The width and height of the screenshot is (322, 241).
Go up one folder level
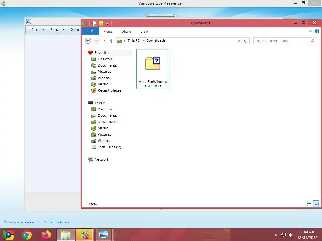(112, 41)
